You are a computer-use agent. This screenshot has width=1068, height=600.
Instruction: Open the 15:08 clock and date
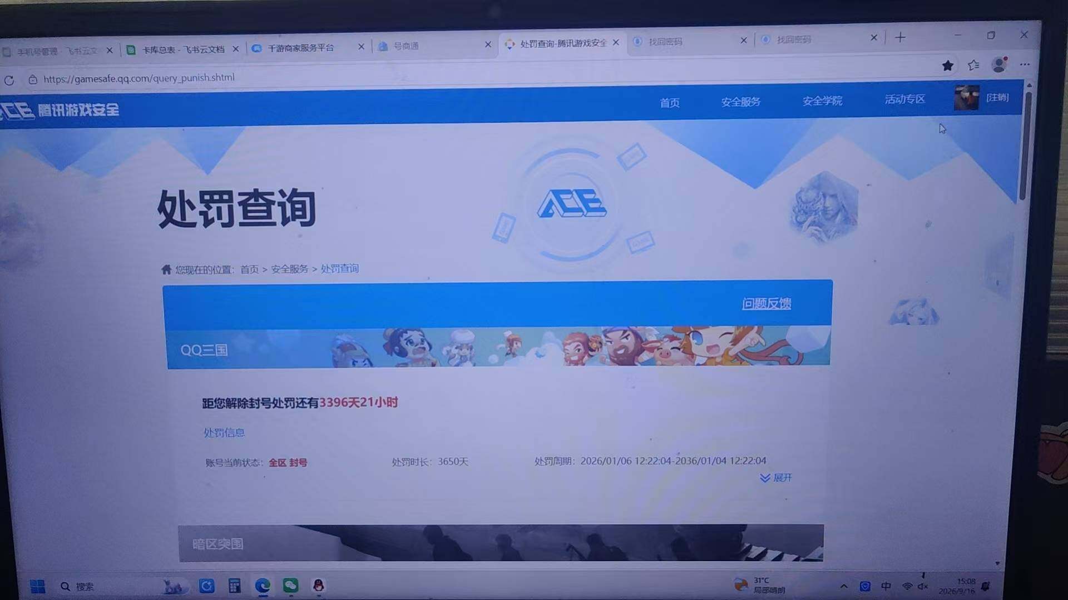[x=957, y=586]
